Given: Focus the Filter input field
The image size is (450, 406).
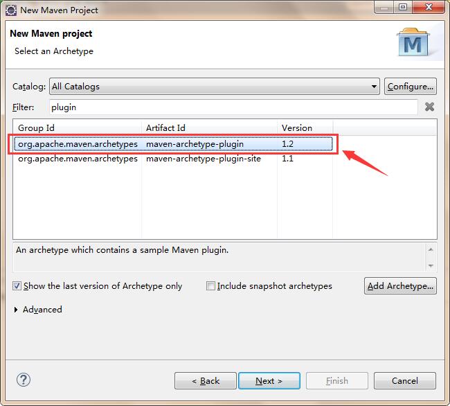Looking at the screenshot, I should (233, 107).
